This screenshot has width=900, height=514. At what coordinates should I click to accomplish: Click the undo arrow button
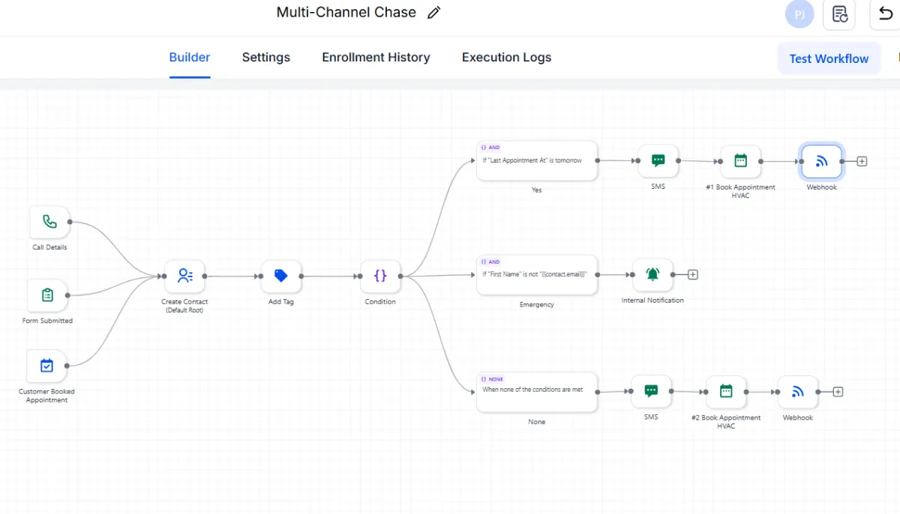(x=886, y=13)
